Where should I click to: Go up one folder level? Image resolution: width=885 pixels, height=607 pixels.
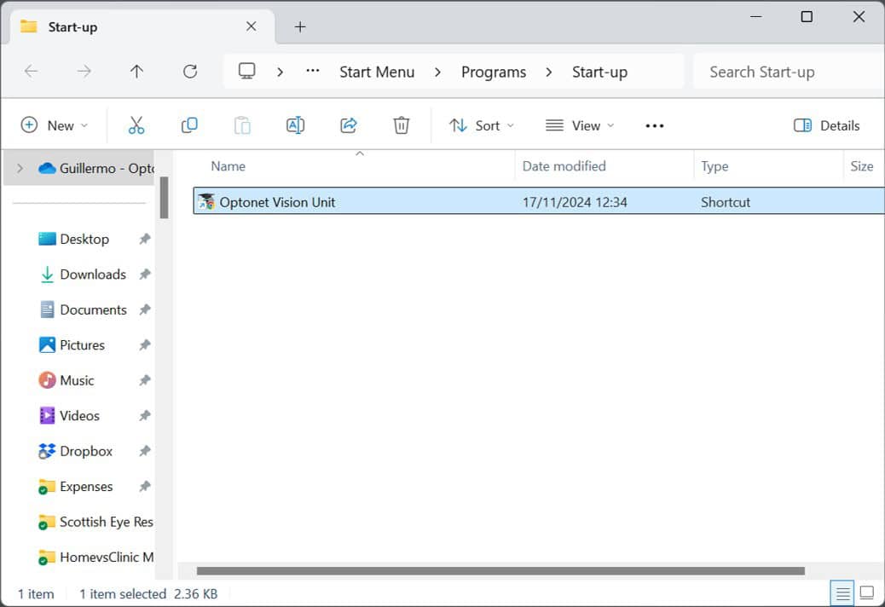pos(136,72)
